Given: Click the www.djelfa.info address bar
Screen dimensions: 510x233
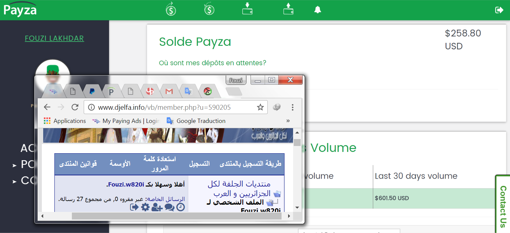Looking at the screenshot, I should (x=176, y=107).
